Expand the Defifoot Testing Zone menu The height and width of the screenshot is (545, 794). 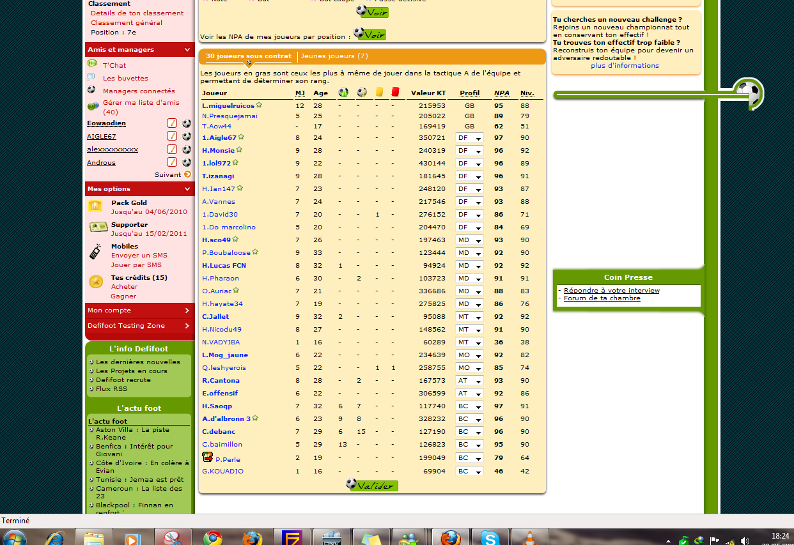pyautogui.click(x=139, y=326)
